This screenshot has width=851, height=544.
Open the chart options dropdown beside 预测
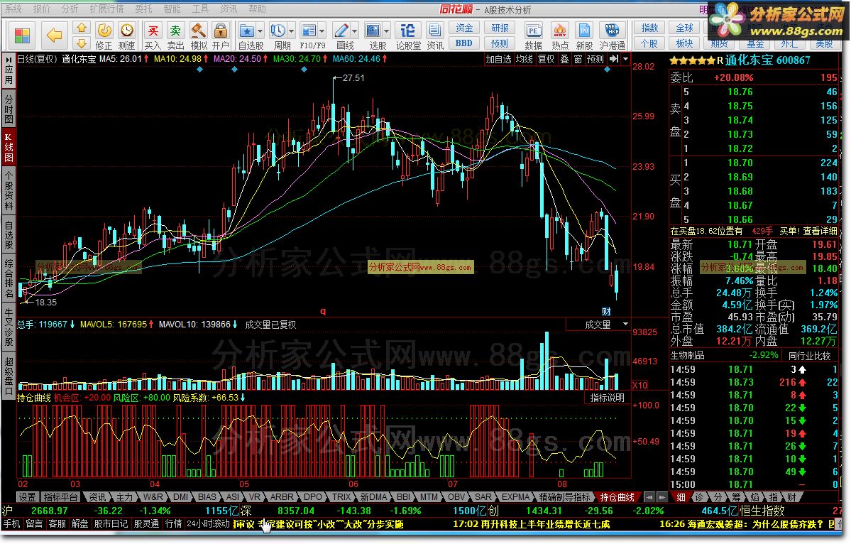pyautogui.click(x=626, y=59)
